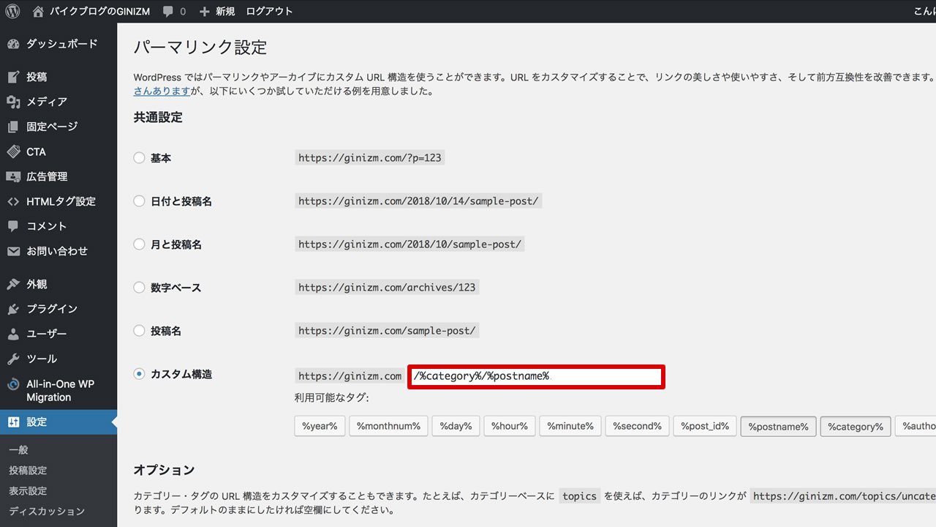Click the 投稿 pin icon
The image size is (936, 527).
coord(13,77)
